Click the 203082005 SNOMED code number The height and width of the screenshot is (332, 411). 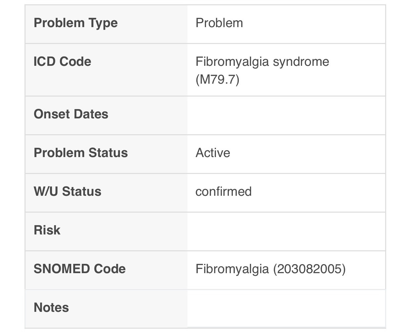pos(309,269)
